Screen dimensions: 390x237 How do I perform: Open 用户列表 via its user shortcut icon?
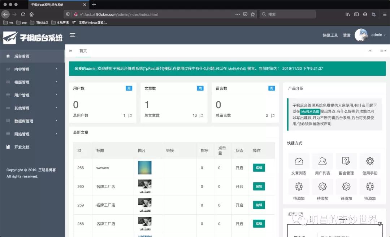coord(322,161)
